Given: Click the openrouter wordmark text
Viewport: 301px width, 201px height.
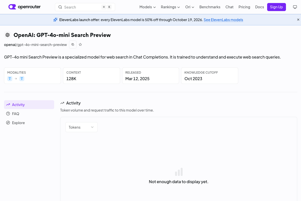Looking at the screenshot, I should (29, 7).
